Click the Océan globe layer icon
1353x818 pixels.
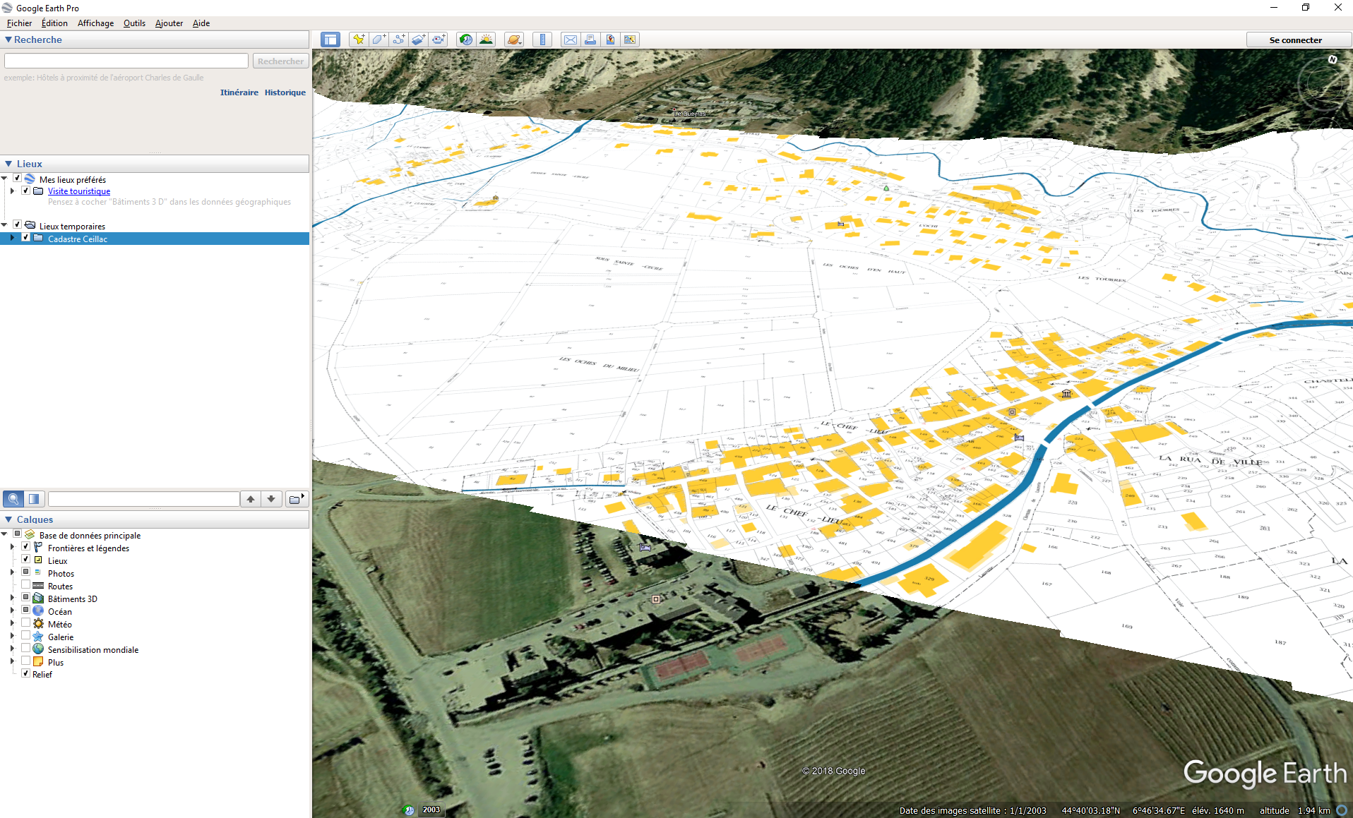point(38,611)
